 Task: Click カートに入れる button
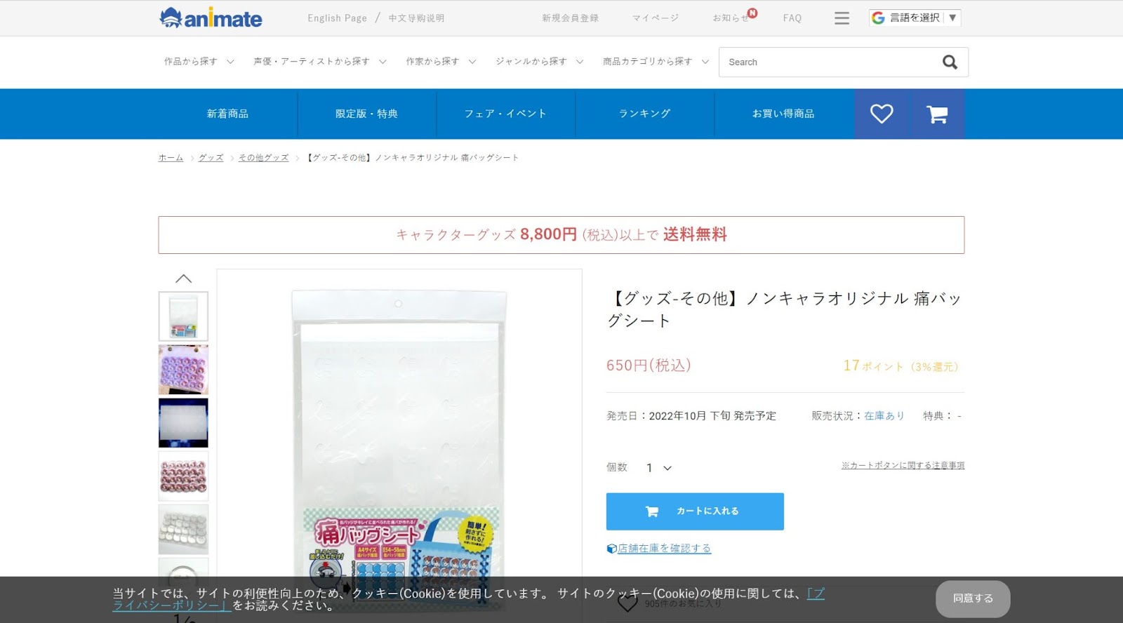click(x=695, y=511)
